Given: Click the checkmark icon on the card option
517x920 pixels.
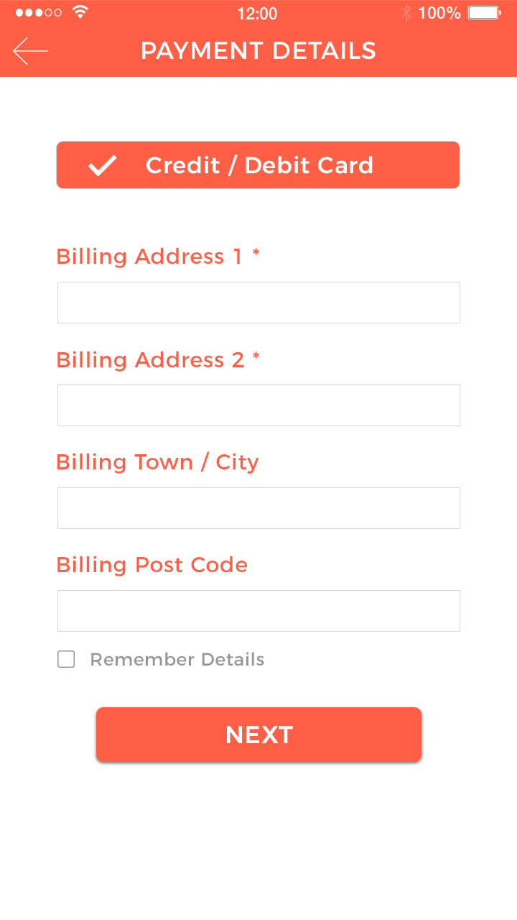Looking at the screenshot, I should (103, 165).
